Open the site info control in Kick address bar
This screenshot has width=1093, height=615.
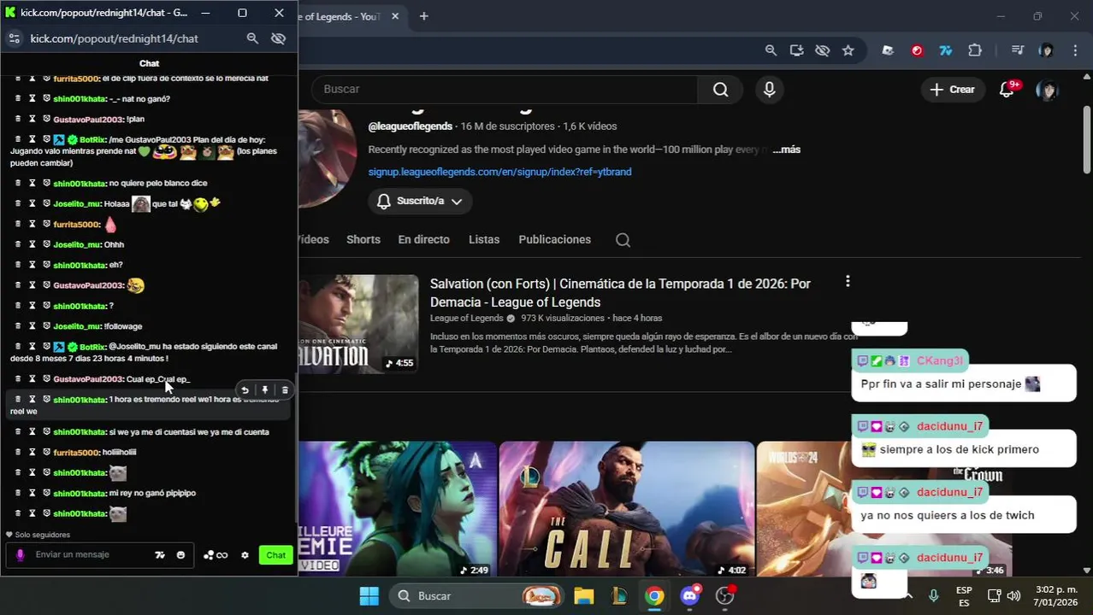[14, 38]
